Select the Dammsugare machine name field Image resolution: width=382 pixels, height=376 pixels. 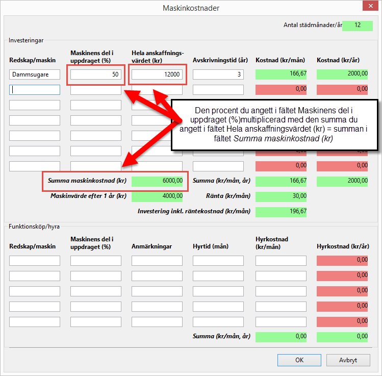[35, 74]
